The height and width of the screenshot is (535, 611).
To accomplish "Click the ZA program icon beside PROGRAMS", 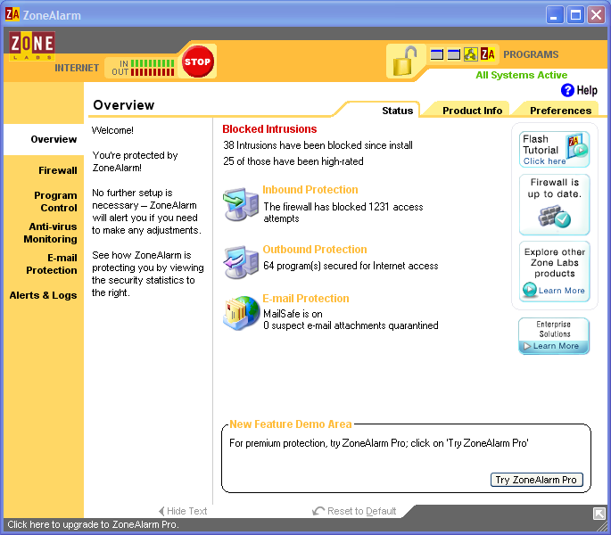I will click(488, 54).
